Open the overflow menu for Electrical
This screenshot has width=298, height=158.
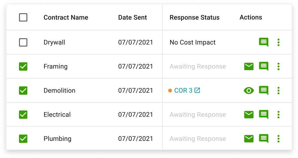(278, 114)
